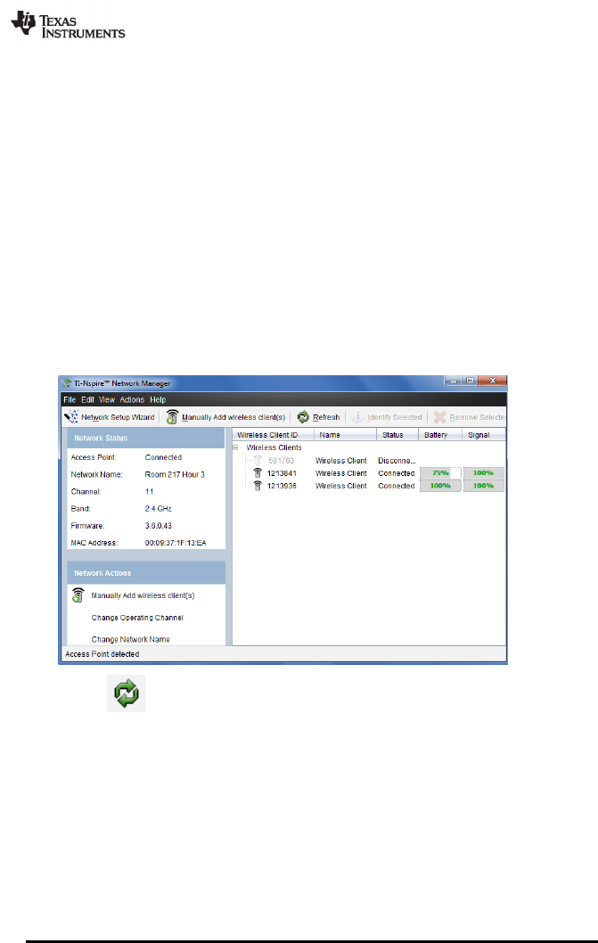This screenshot has height=943, width=598.
Task: Open the Help menu
Action: pyautogui.click(x=158, y=399)
